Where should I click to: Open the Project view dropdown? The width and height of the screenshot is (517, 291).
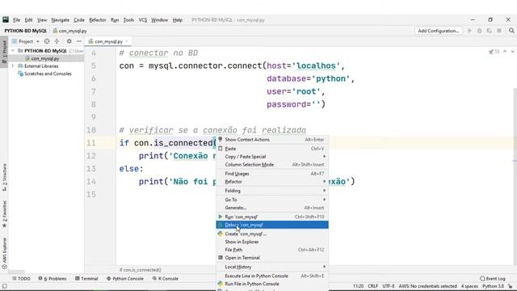pyautogui.click(x=26, y=41)
